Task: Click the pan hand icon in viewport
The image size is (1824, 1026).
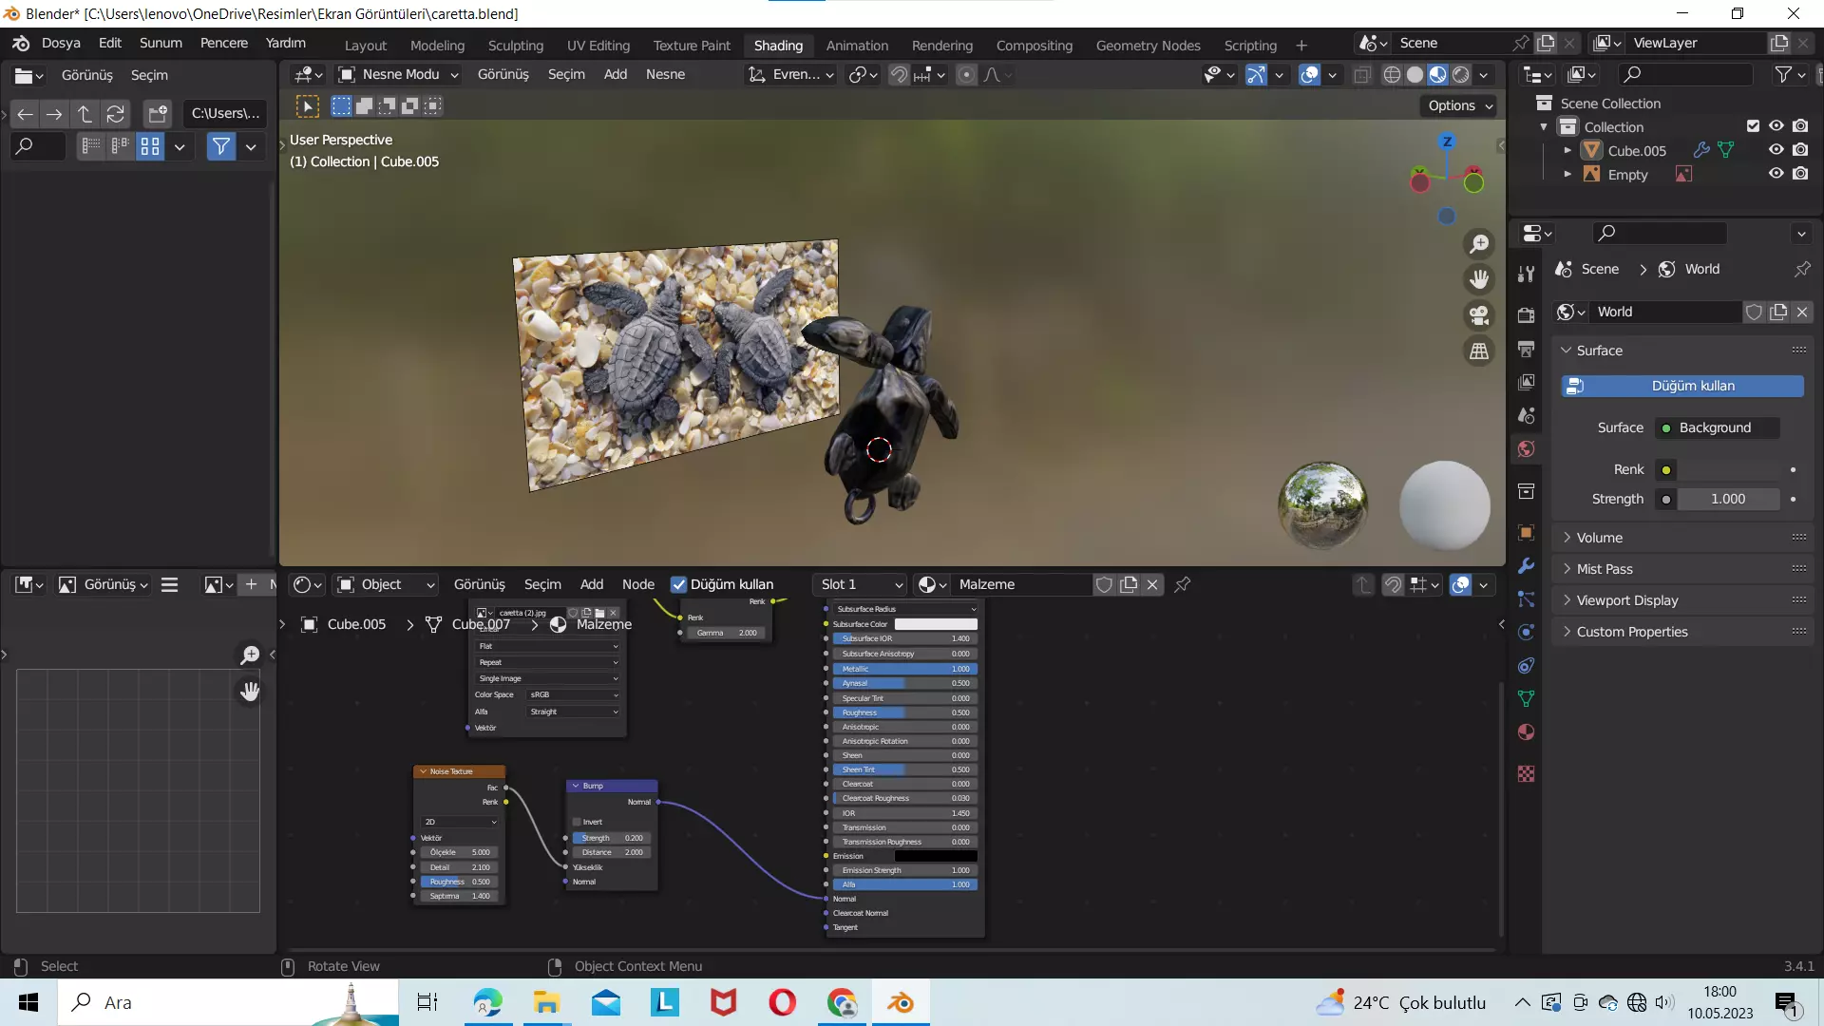Action: pyautogui.click(x=1479, y=279)
